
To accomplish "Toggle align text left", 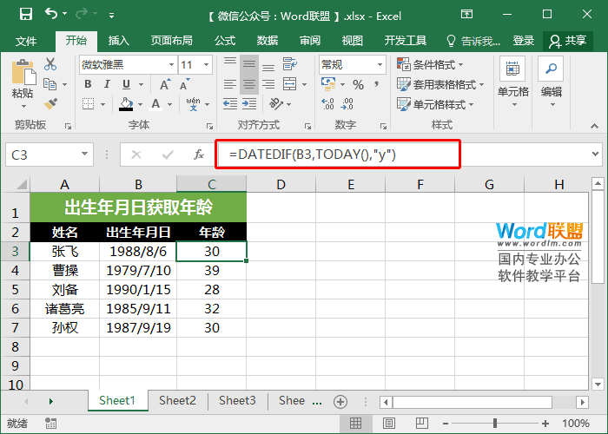I will point(230,84).
